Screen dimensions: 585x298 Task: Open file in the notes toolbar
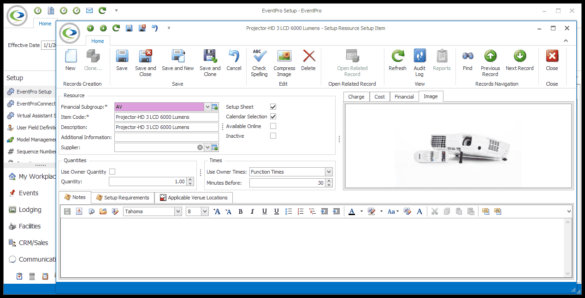coord(103,211)
